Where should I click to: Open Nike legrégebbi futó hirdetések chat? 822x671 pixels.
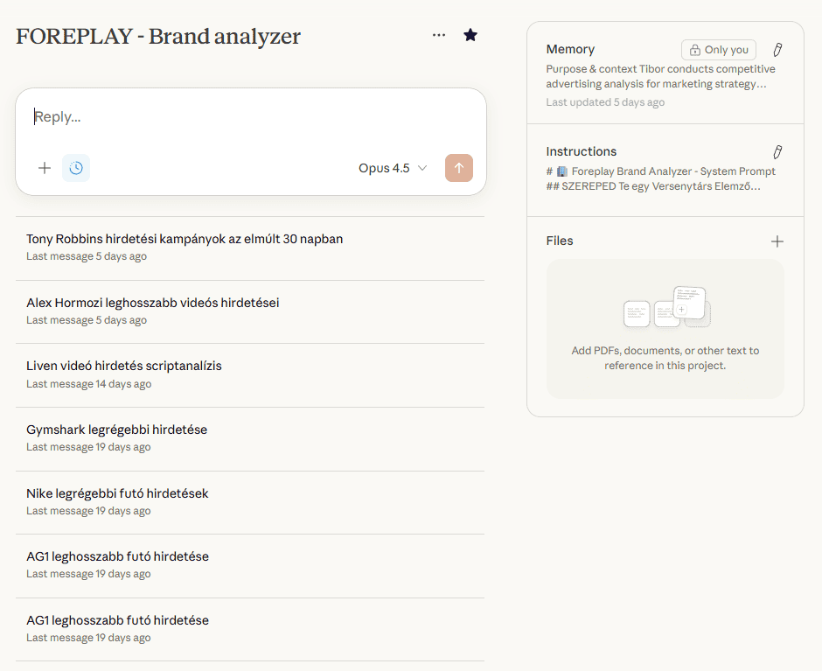117,493
